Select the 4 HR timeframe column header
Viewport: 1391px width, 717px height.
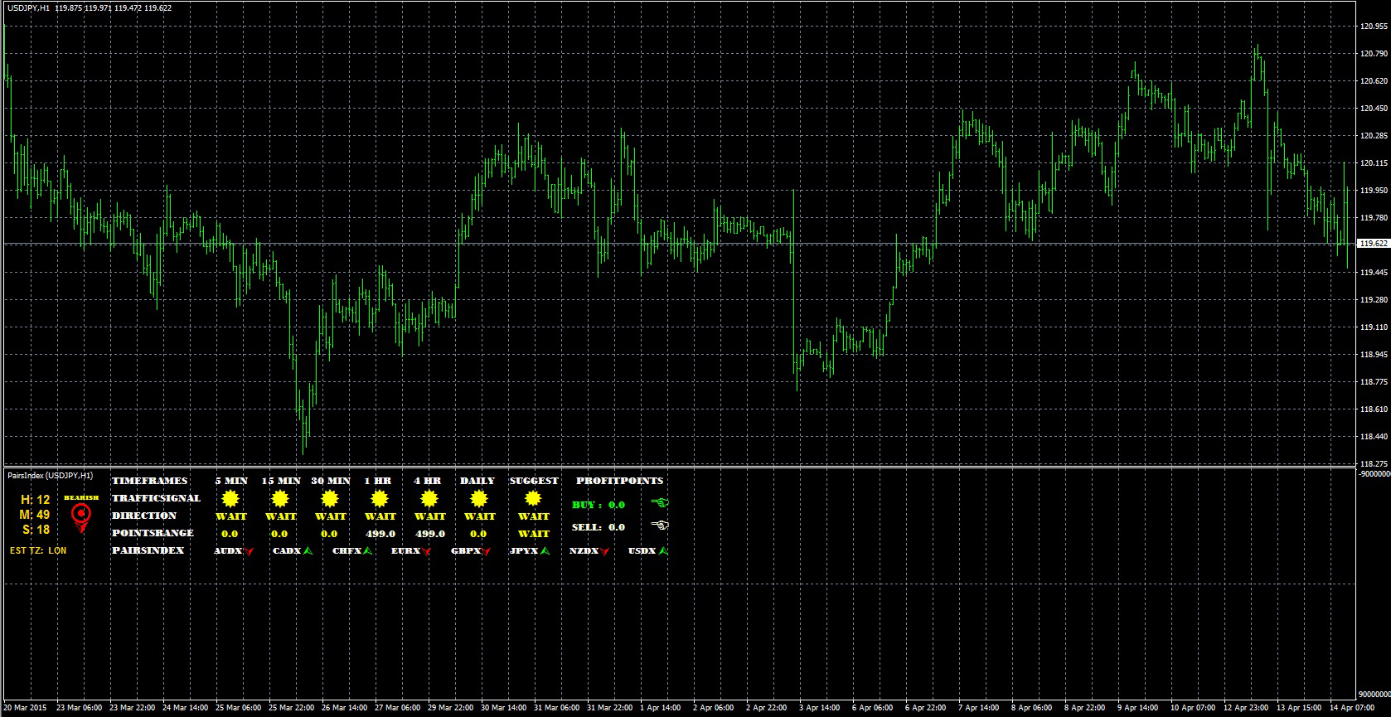(428, 481)
